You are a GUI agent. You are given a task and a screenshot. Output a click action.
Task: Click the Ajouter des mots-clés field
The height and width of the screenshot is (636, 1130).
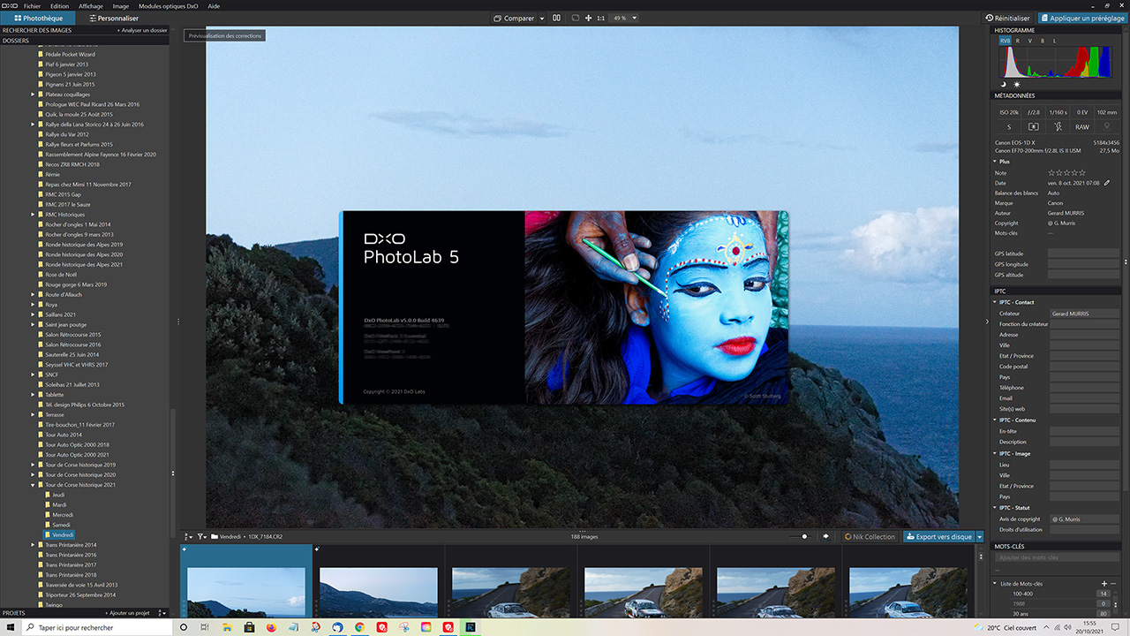pyautogui.click(x=1057, y=557)
